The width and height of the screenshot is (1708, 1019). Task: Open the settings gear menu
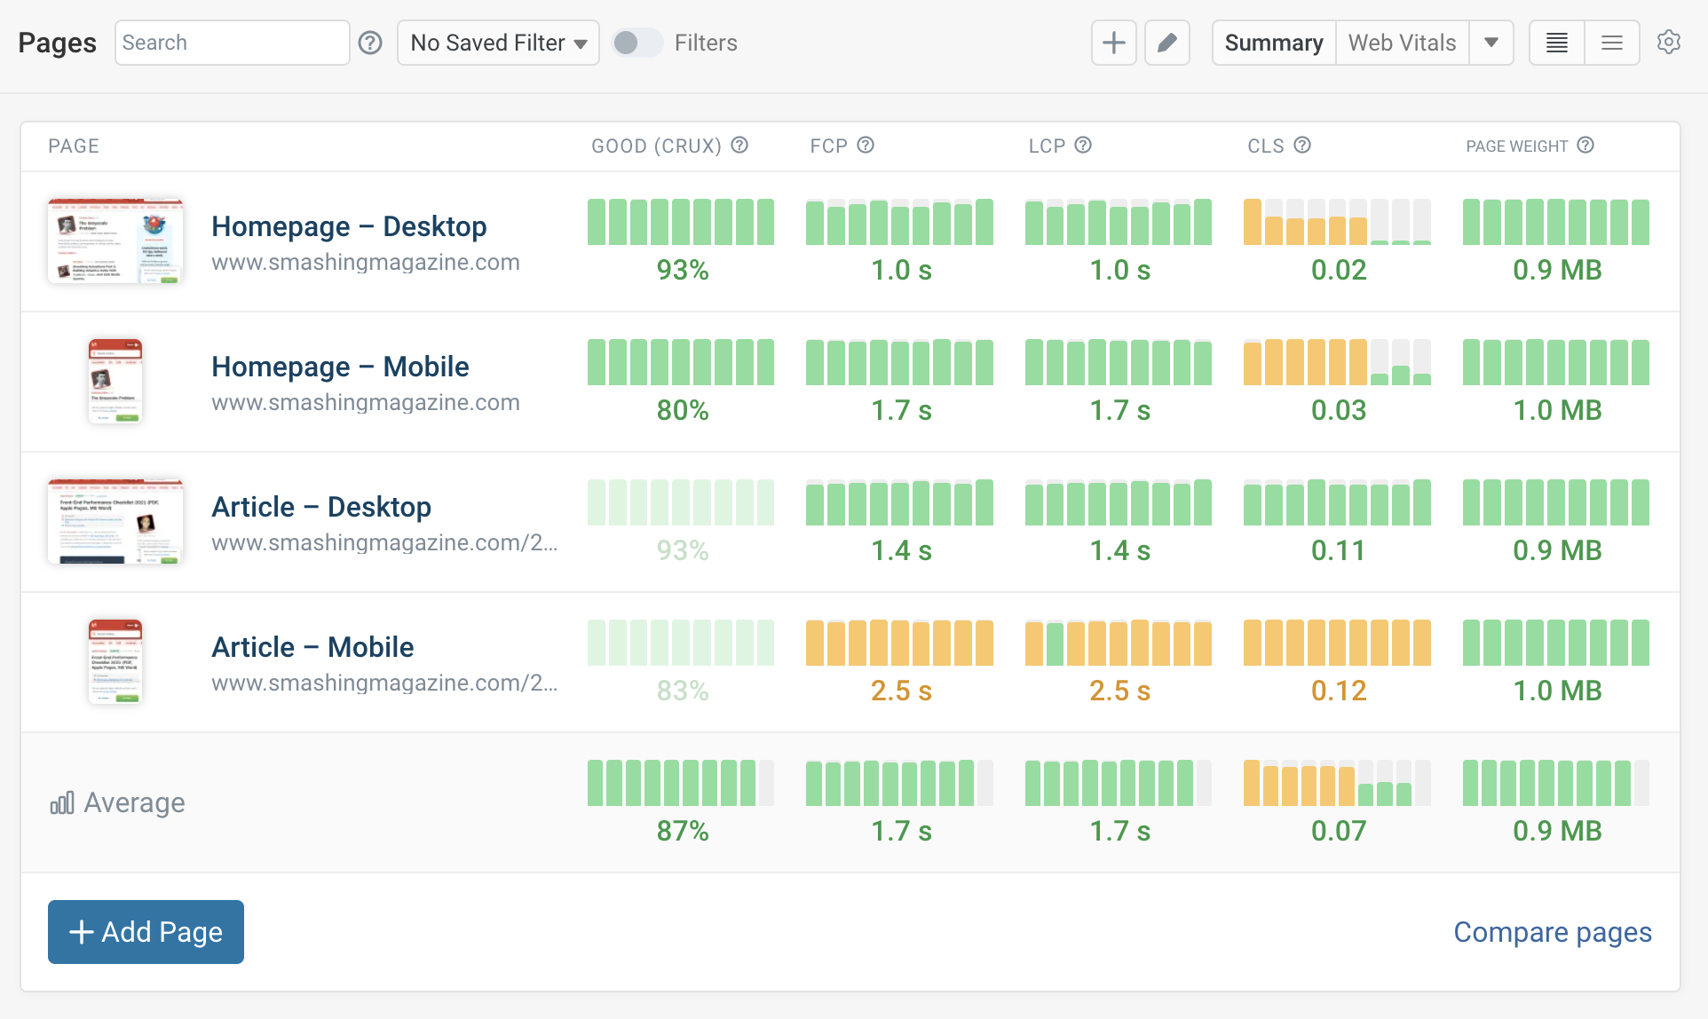point(1670,42)
